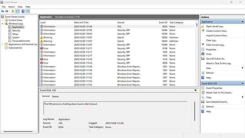Toggle the show/hide console tree toolbar icon
Image resolution: width=245 pixels, height=138 pixels.
(17, 11)
